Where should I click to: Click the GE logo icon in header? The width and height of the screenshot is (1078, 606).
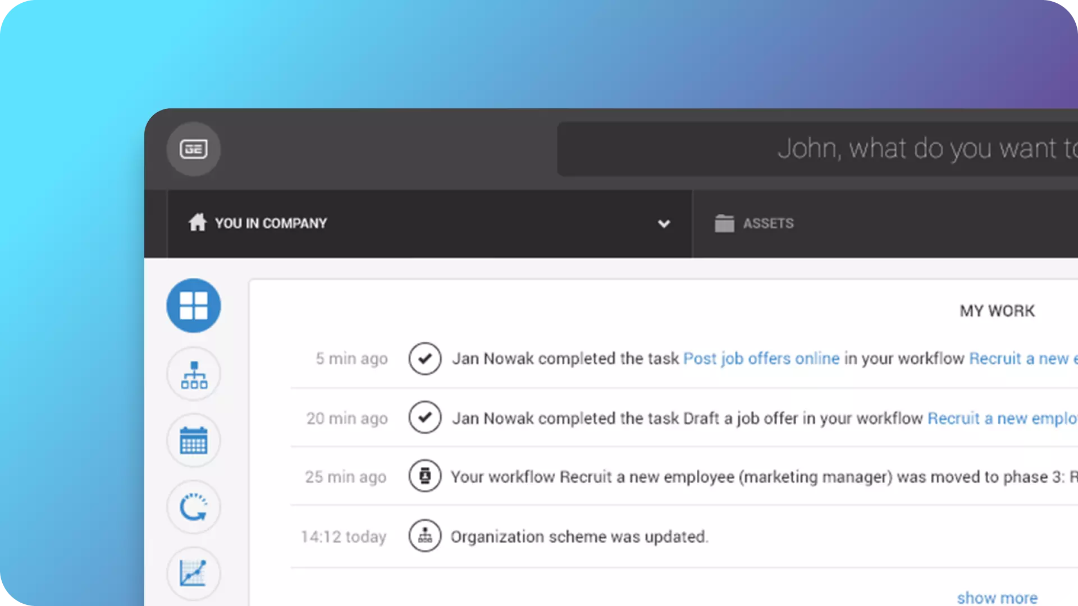(x=194, y=149)
